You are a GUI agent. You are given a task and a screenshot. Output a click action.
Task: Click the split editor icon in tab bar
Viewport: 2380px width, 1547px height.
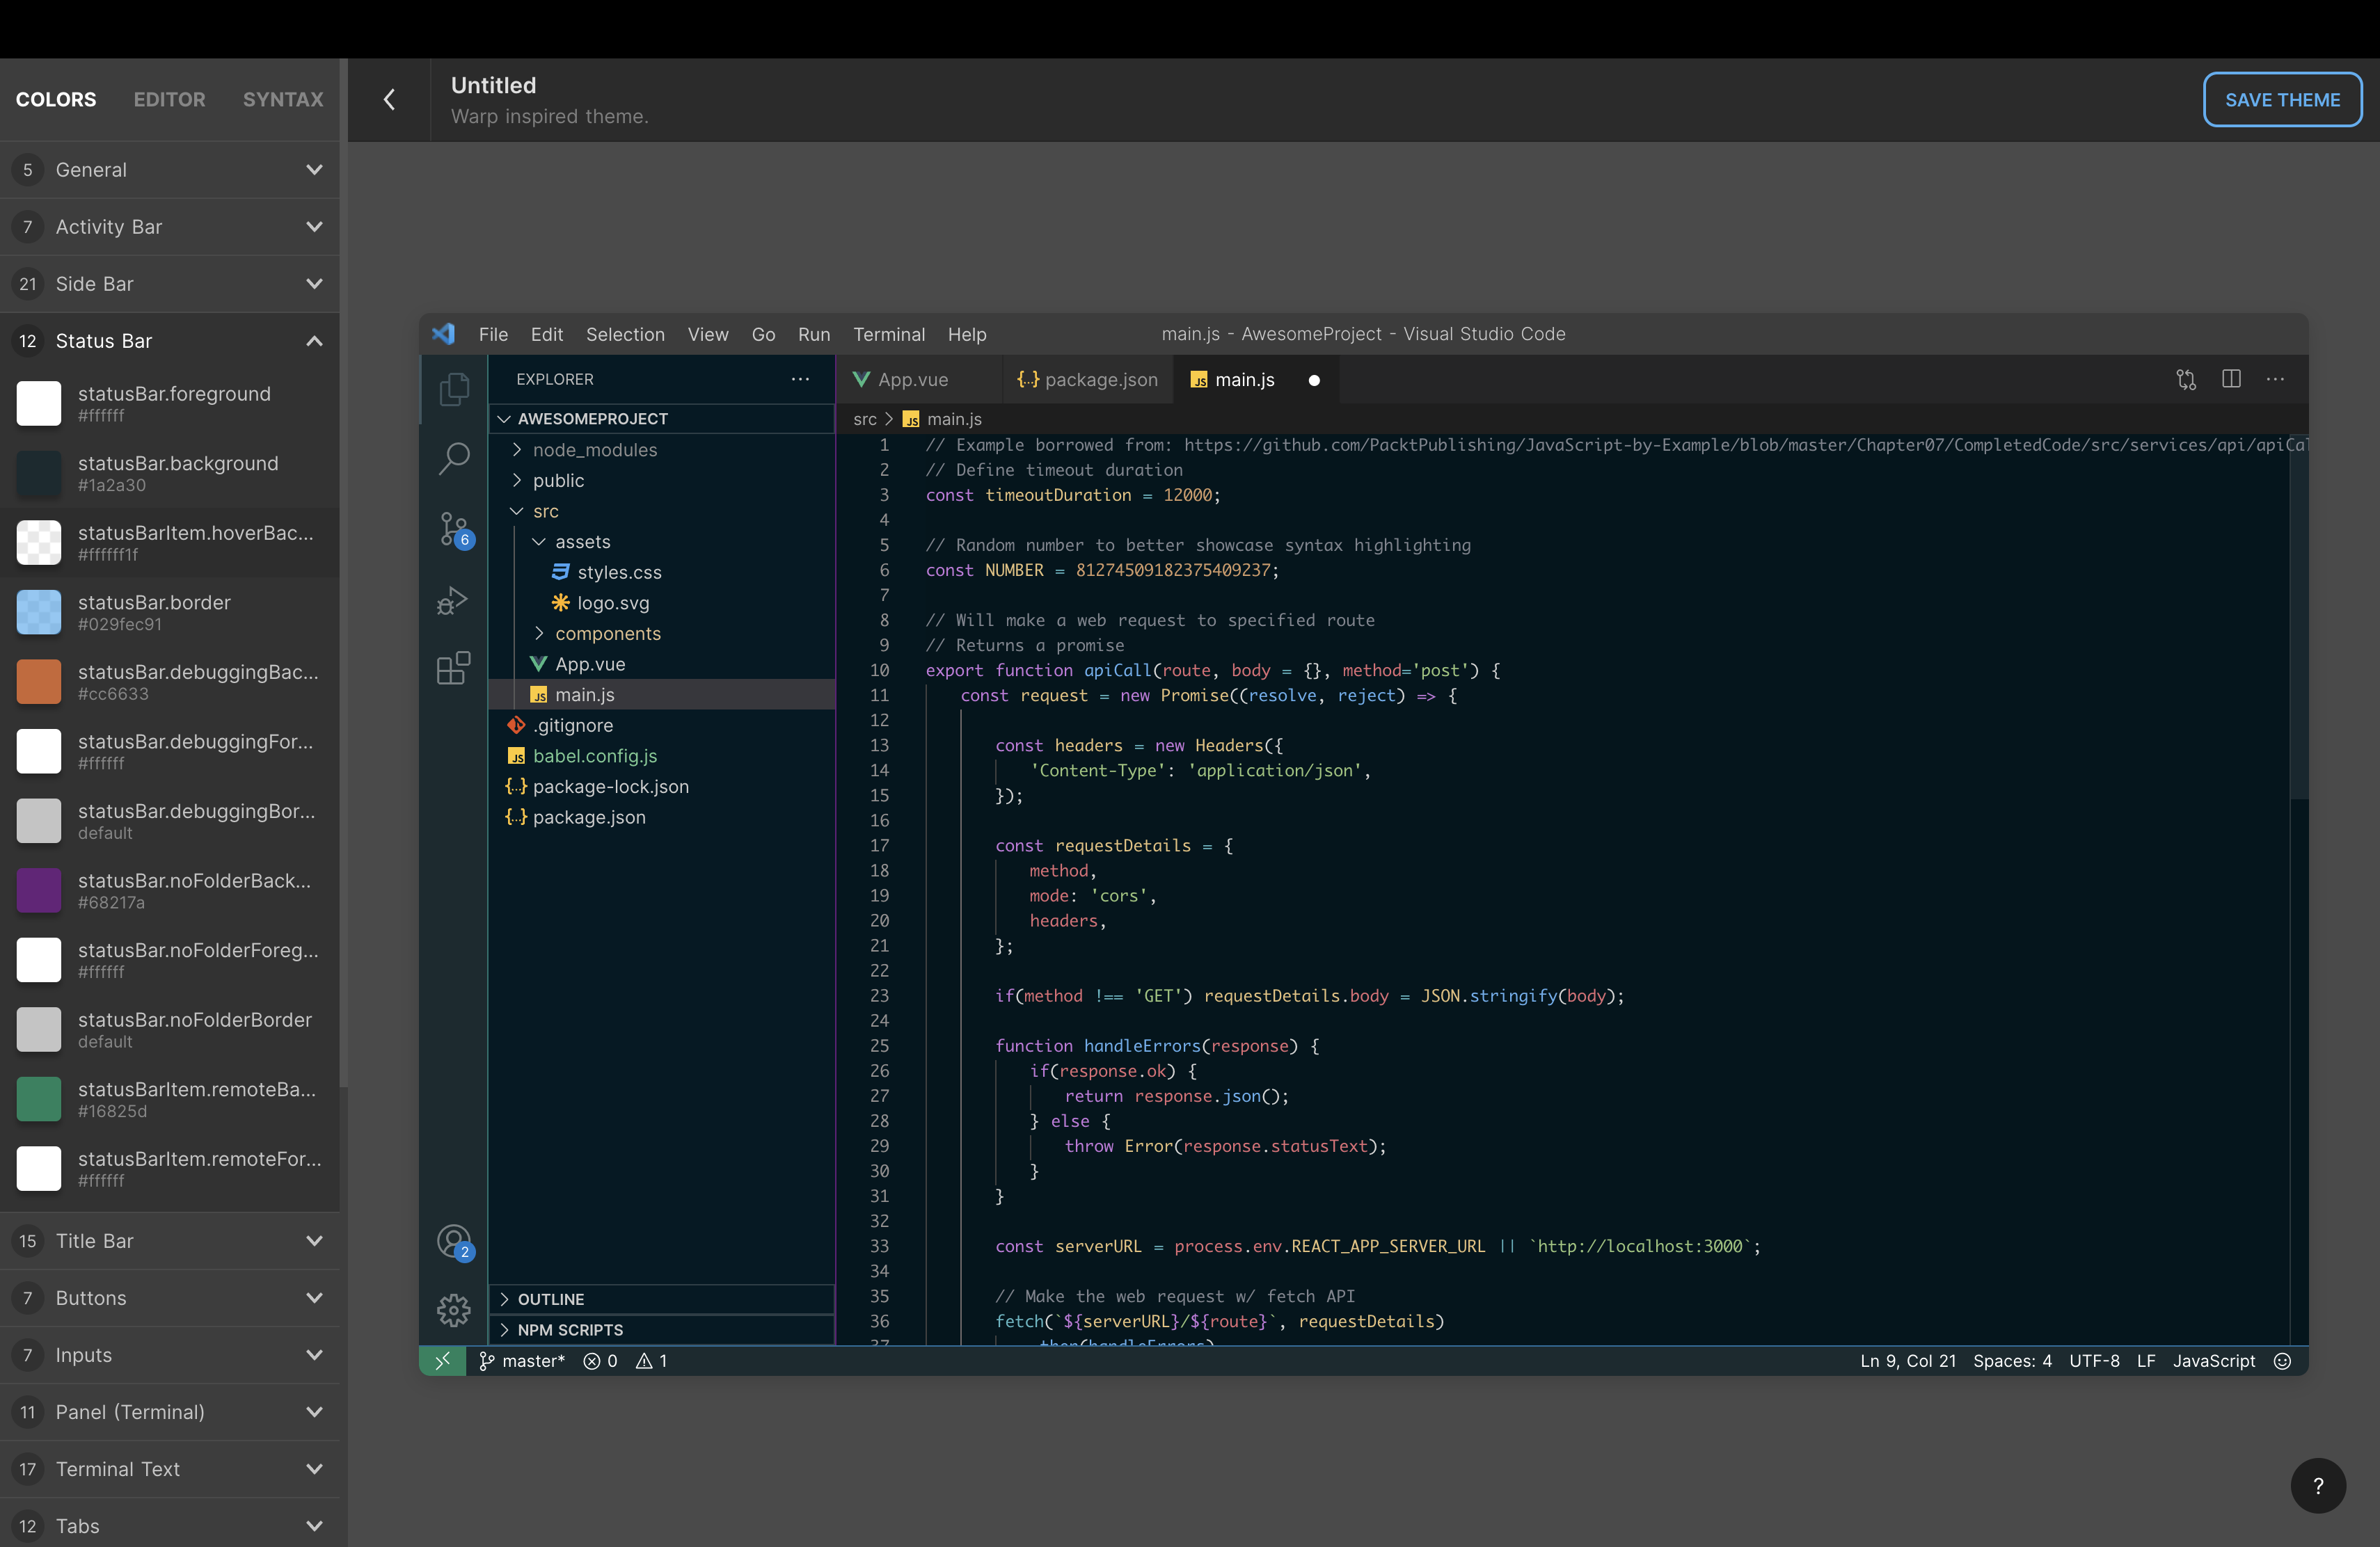click(x=2230, y=379)
